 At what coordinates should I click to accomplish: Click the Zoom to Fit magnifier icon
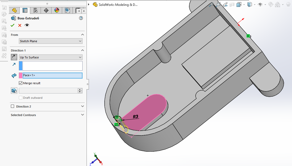pyautogui.click(x=211, y=5)
